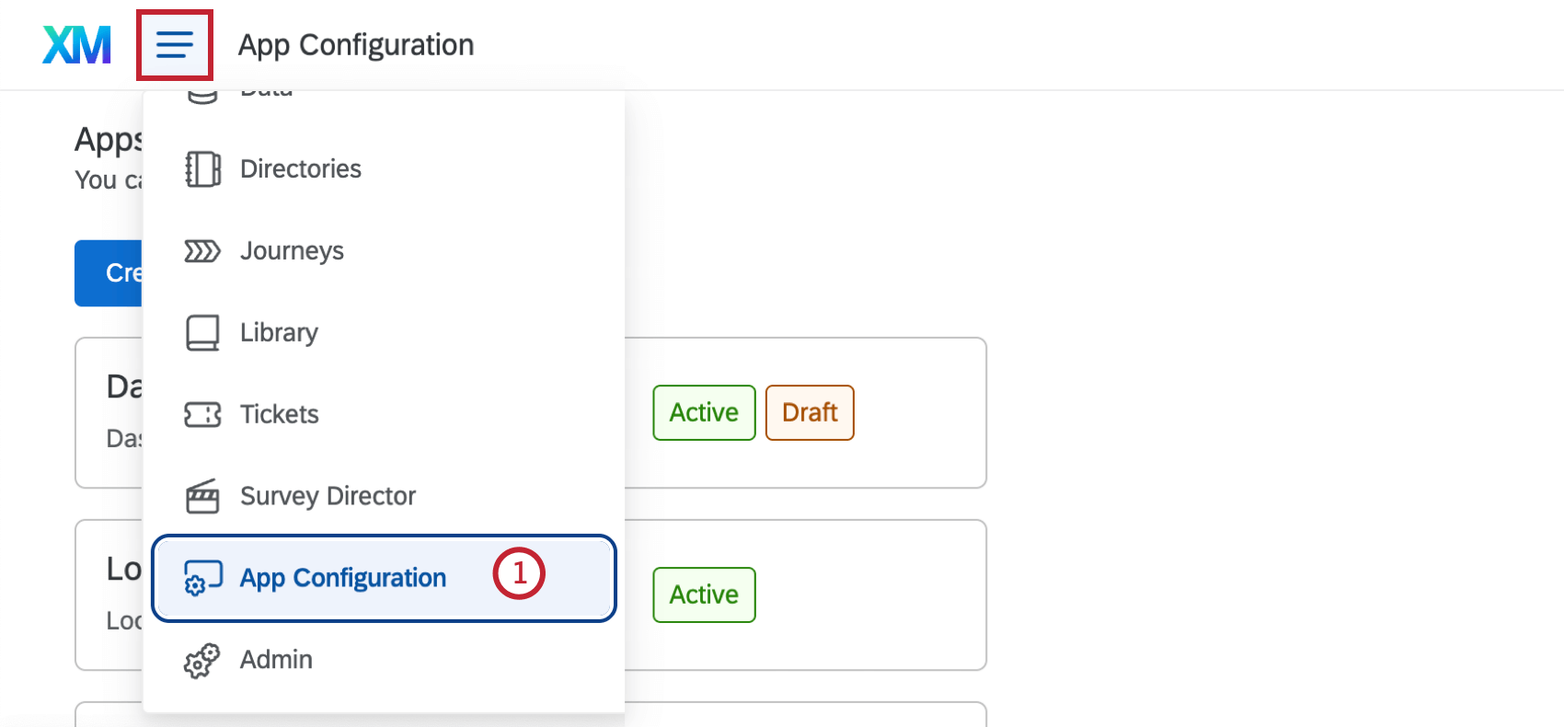Select the Active badge on the second card
The width and height of the screenshot is (1564, 727).
(703, 594)
